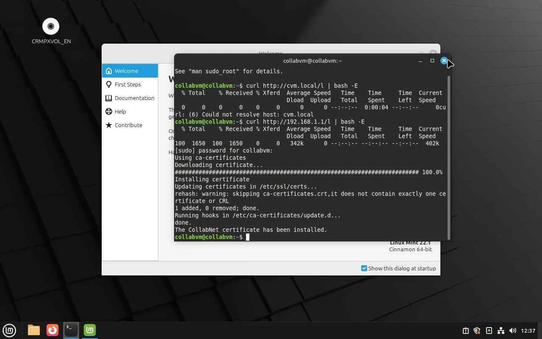542x339 pixels.
Task: Switch to the Terminal taskbar button
Action: click(71, 330)
